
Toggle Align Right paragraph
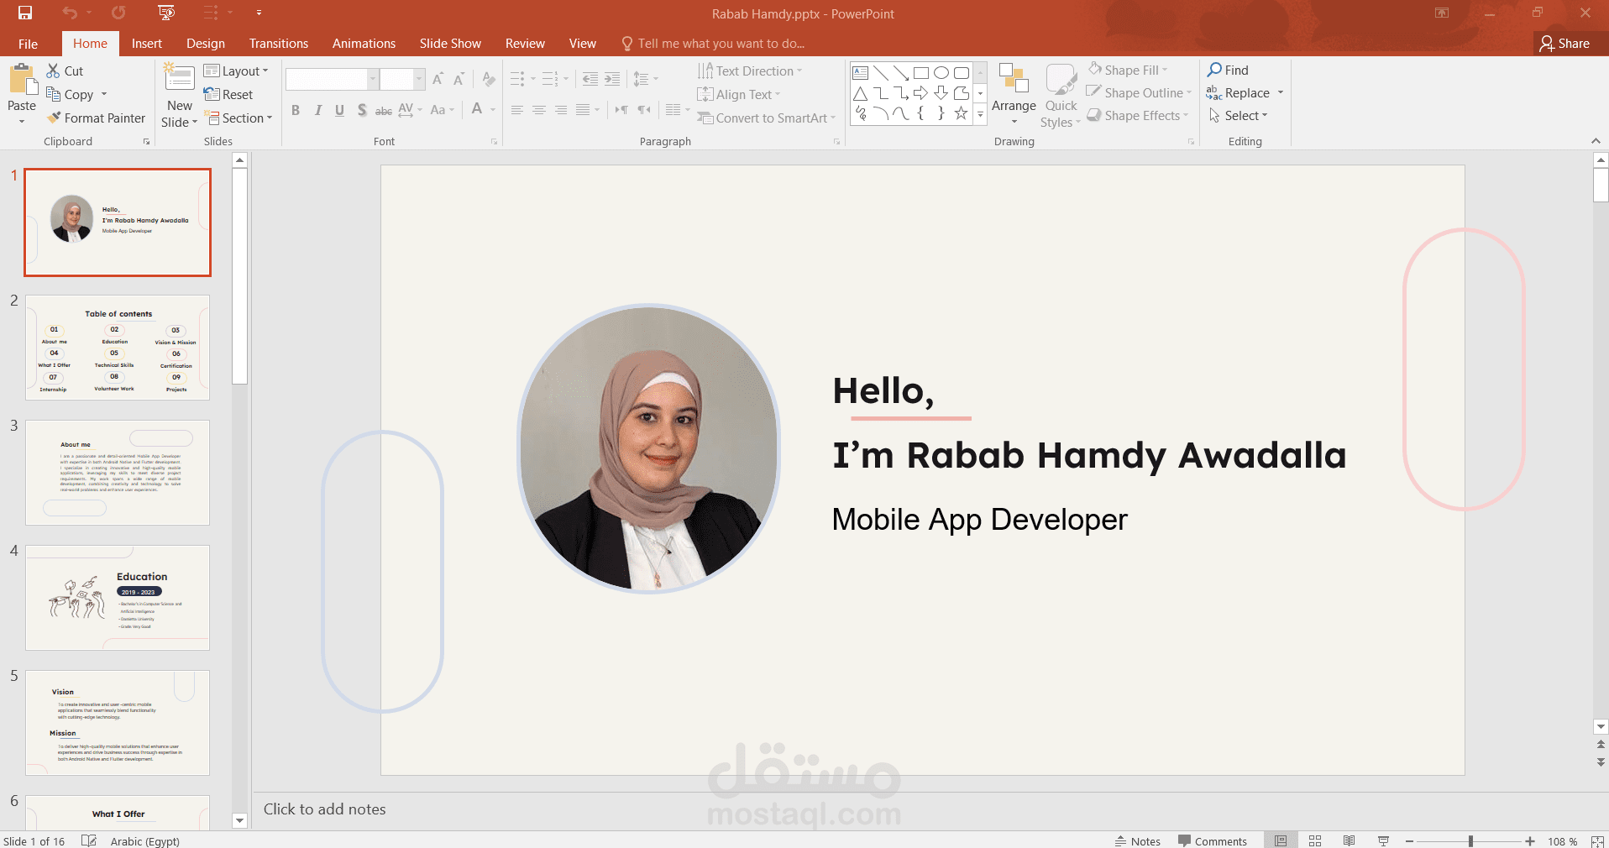pyautogui.click(x=561, y=110)
